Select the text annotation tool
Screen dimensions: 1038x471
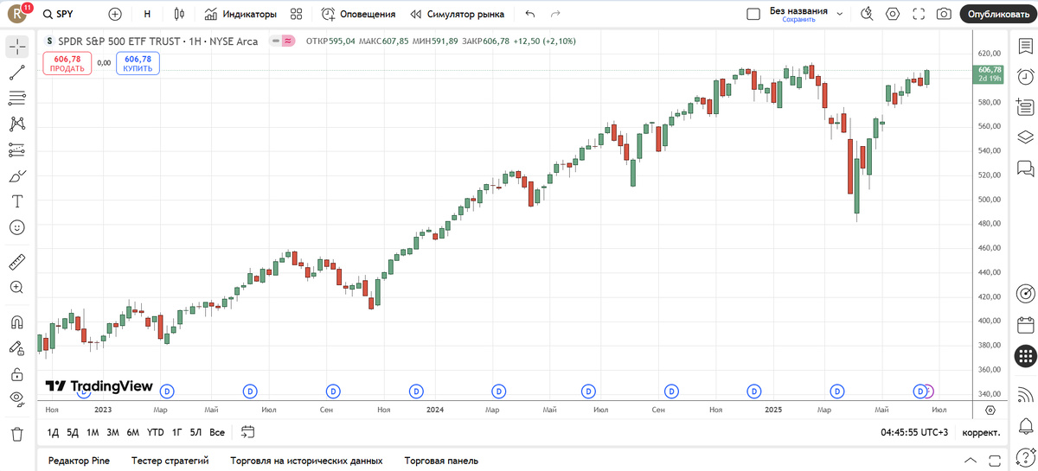pyautogui.click(x=16, y=201)
